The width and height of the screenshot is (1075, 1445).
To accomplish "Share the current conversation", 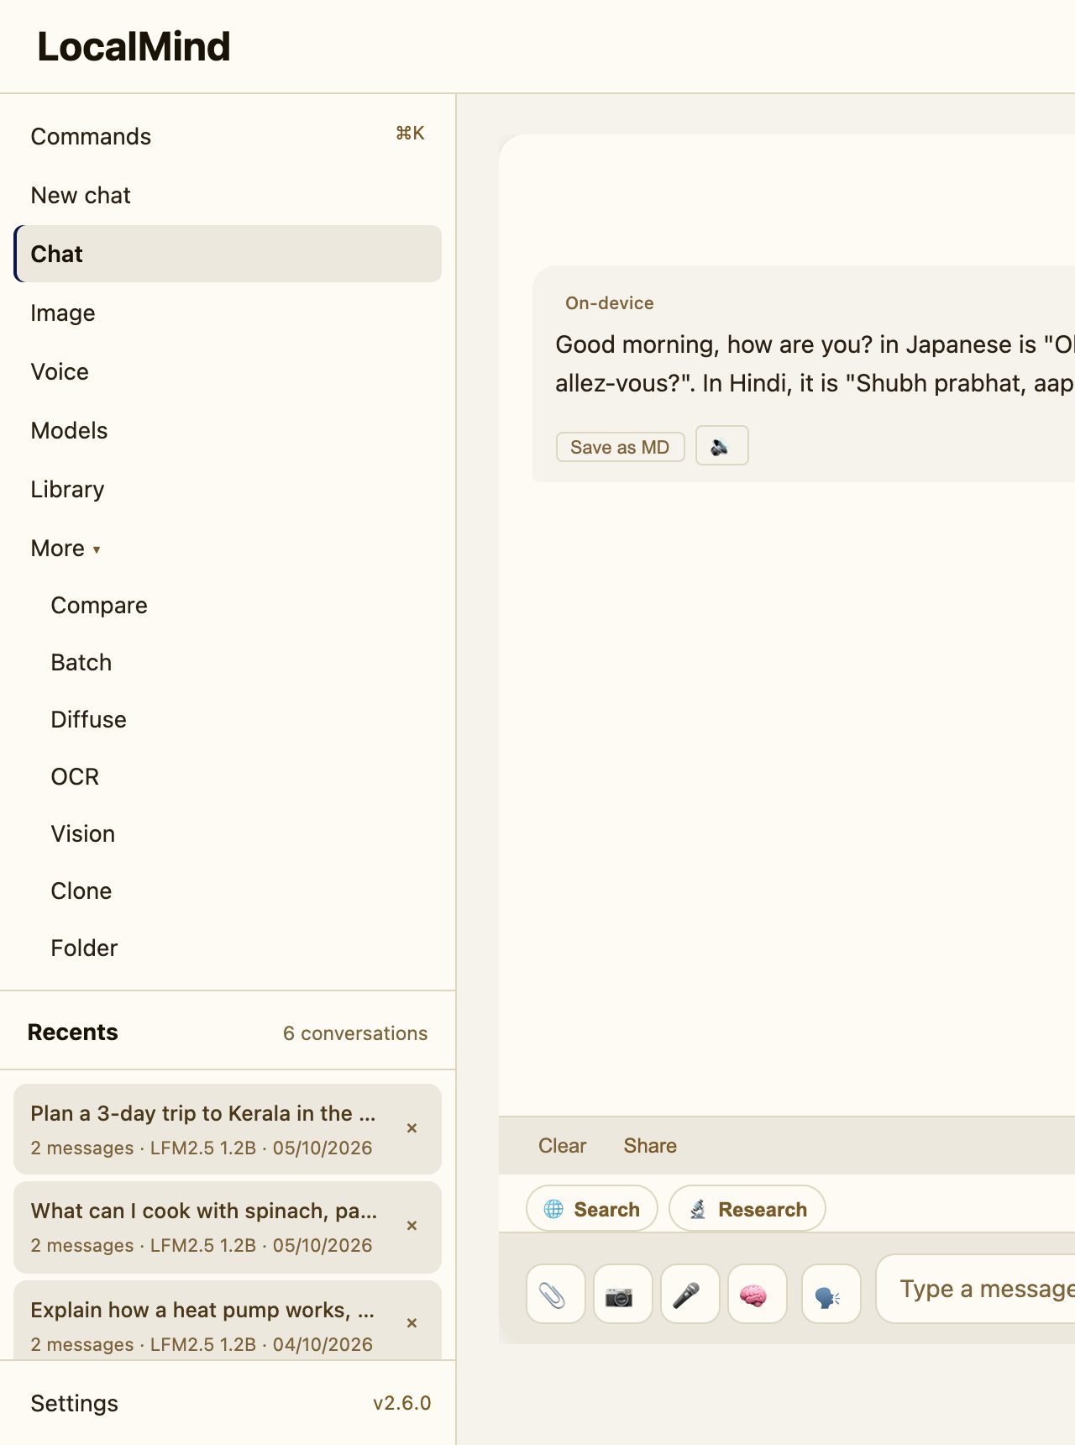I will pyautogui.click(x=650, y=1146).
